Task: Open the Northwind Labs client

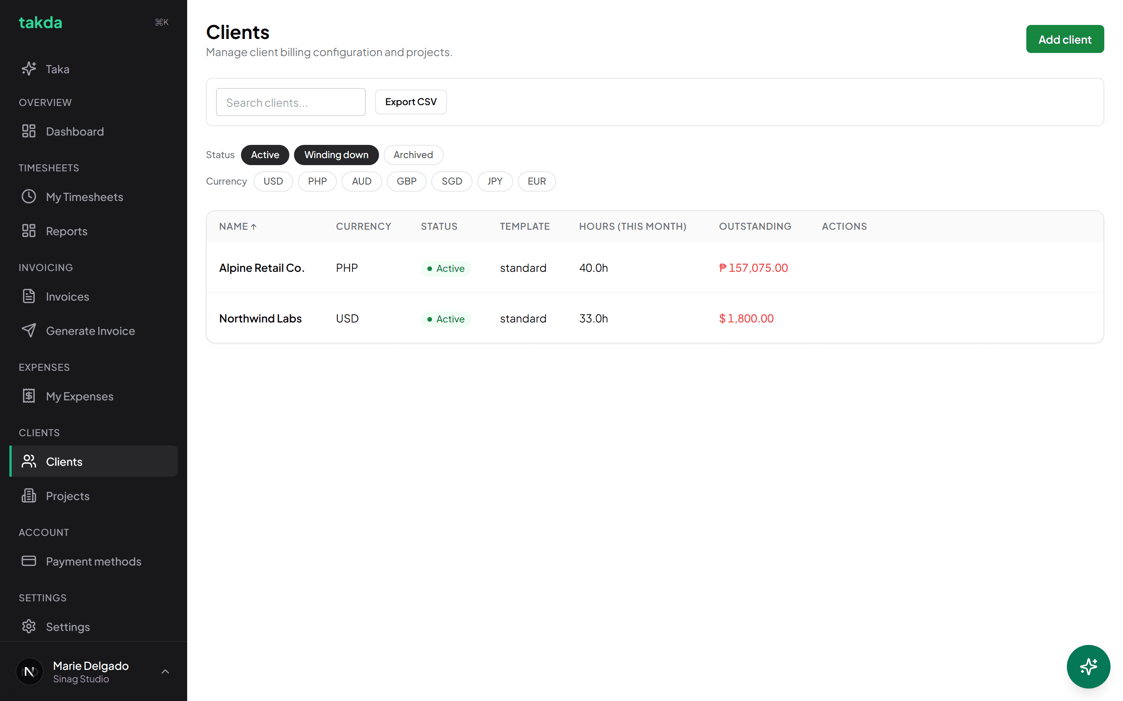Action: tap(260, 318)
